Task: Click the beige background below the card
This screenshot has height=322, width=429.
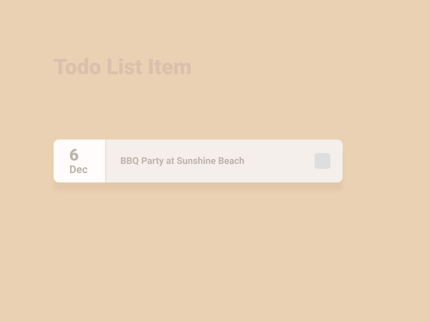Action: click(x=198, y=241)
